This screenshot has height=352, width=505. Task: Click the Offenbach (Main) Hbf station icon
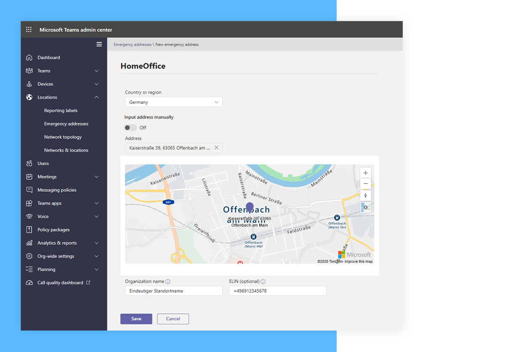(253, 237)
